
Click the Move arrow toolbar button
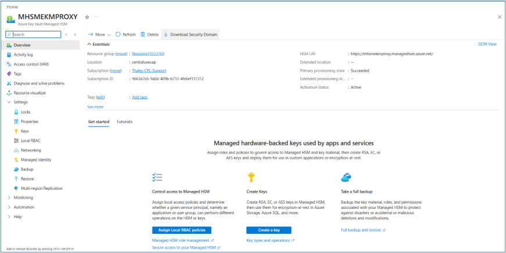99,34
